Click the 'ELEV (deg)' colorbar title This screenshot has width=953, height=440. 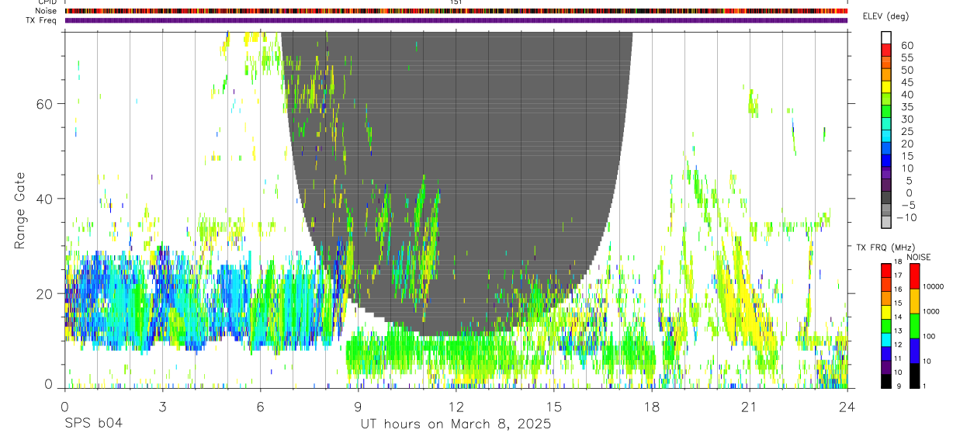[x=885, y=16]
